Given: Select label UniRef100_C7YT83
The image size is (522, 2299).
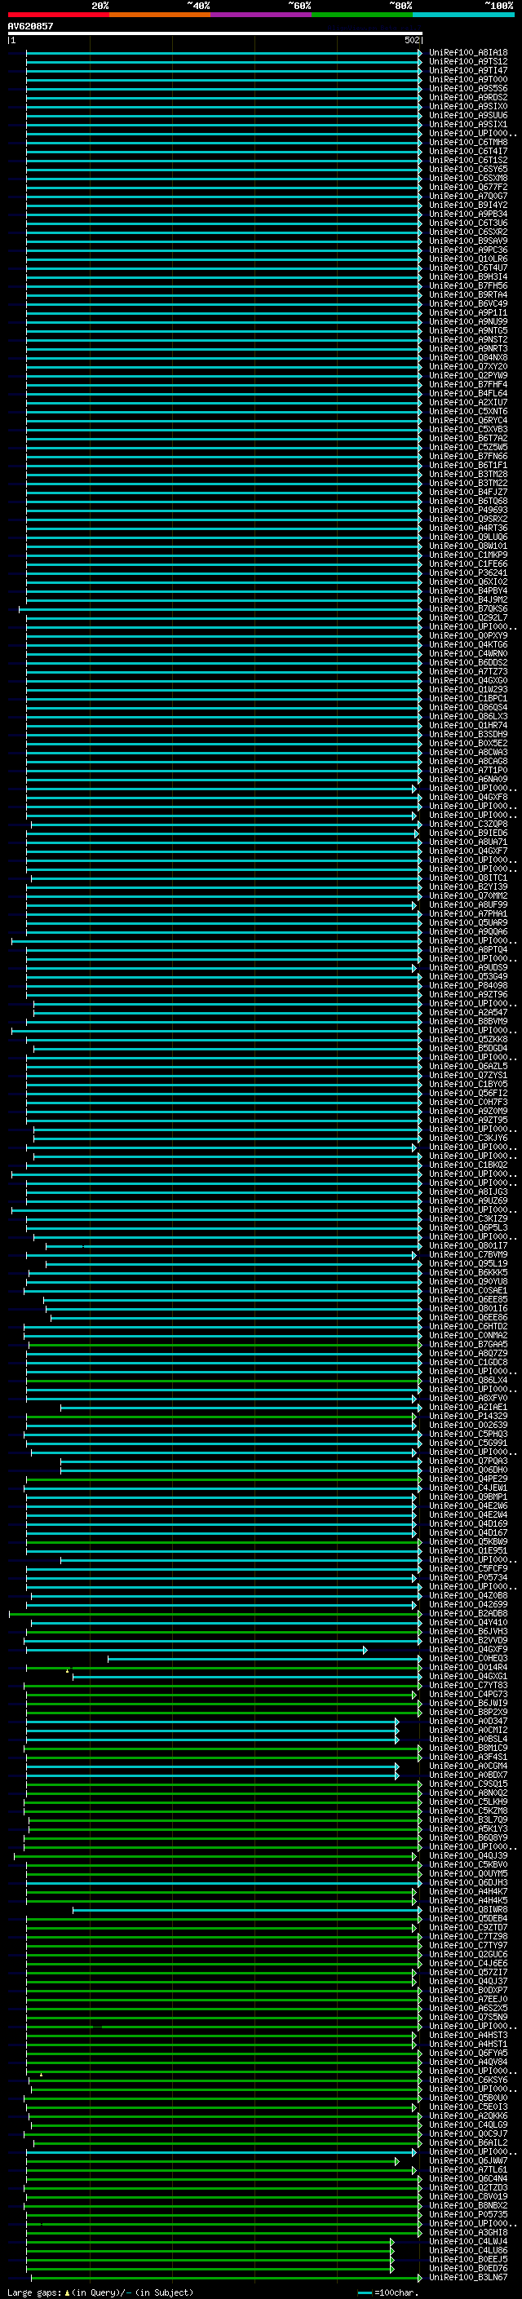Looking at the screenshot, I should (468, 1685).
